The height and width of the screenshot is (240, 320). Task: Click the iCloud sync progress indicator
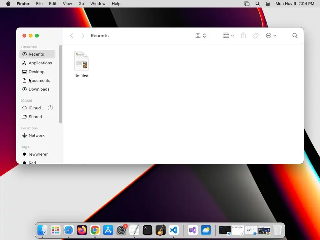[x=50, y=108]
